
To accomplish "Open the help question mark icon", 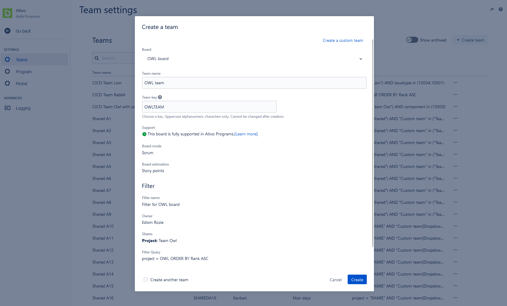I will point(501,10).
